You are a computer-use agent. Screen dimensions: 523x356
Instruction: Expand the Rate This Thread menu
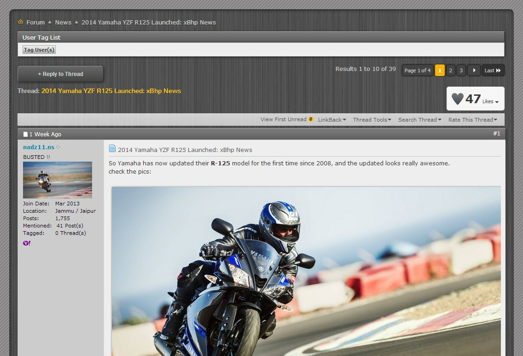473,119
